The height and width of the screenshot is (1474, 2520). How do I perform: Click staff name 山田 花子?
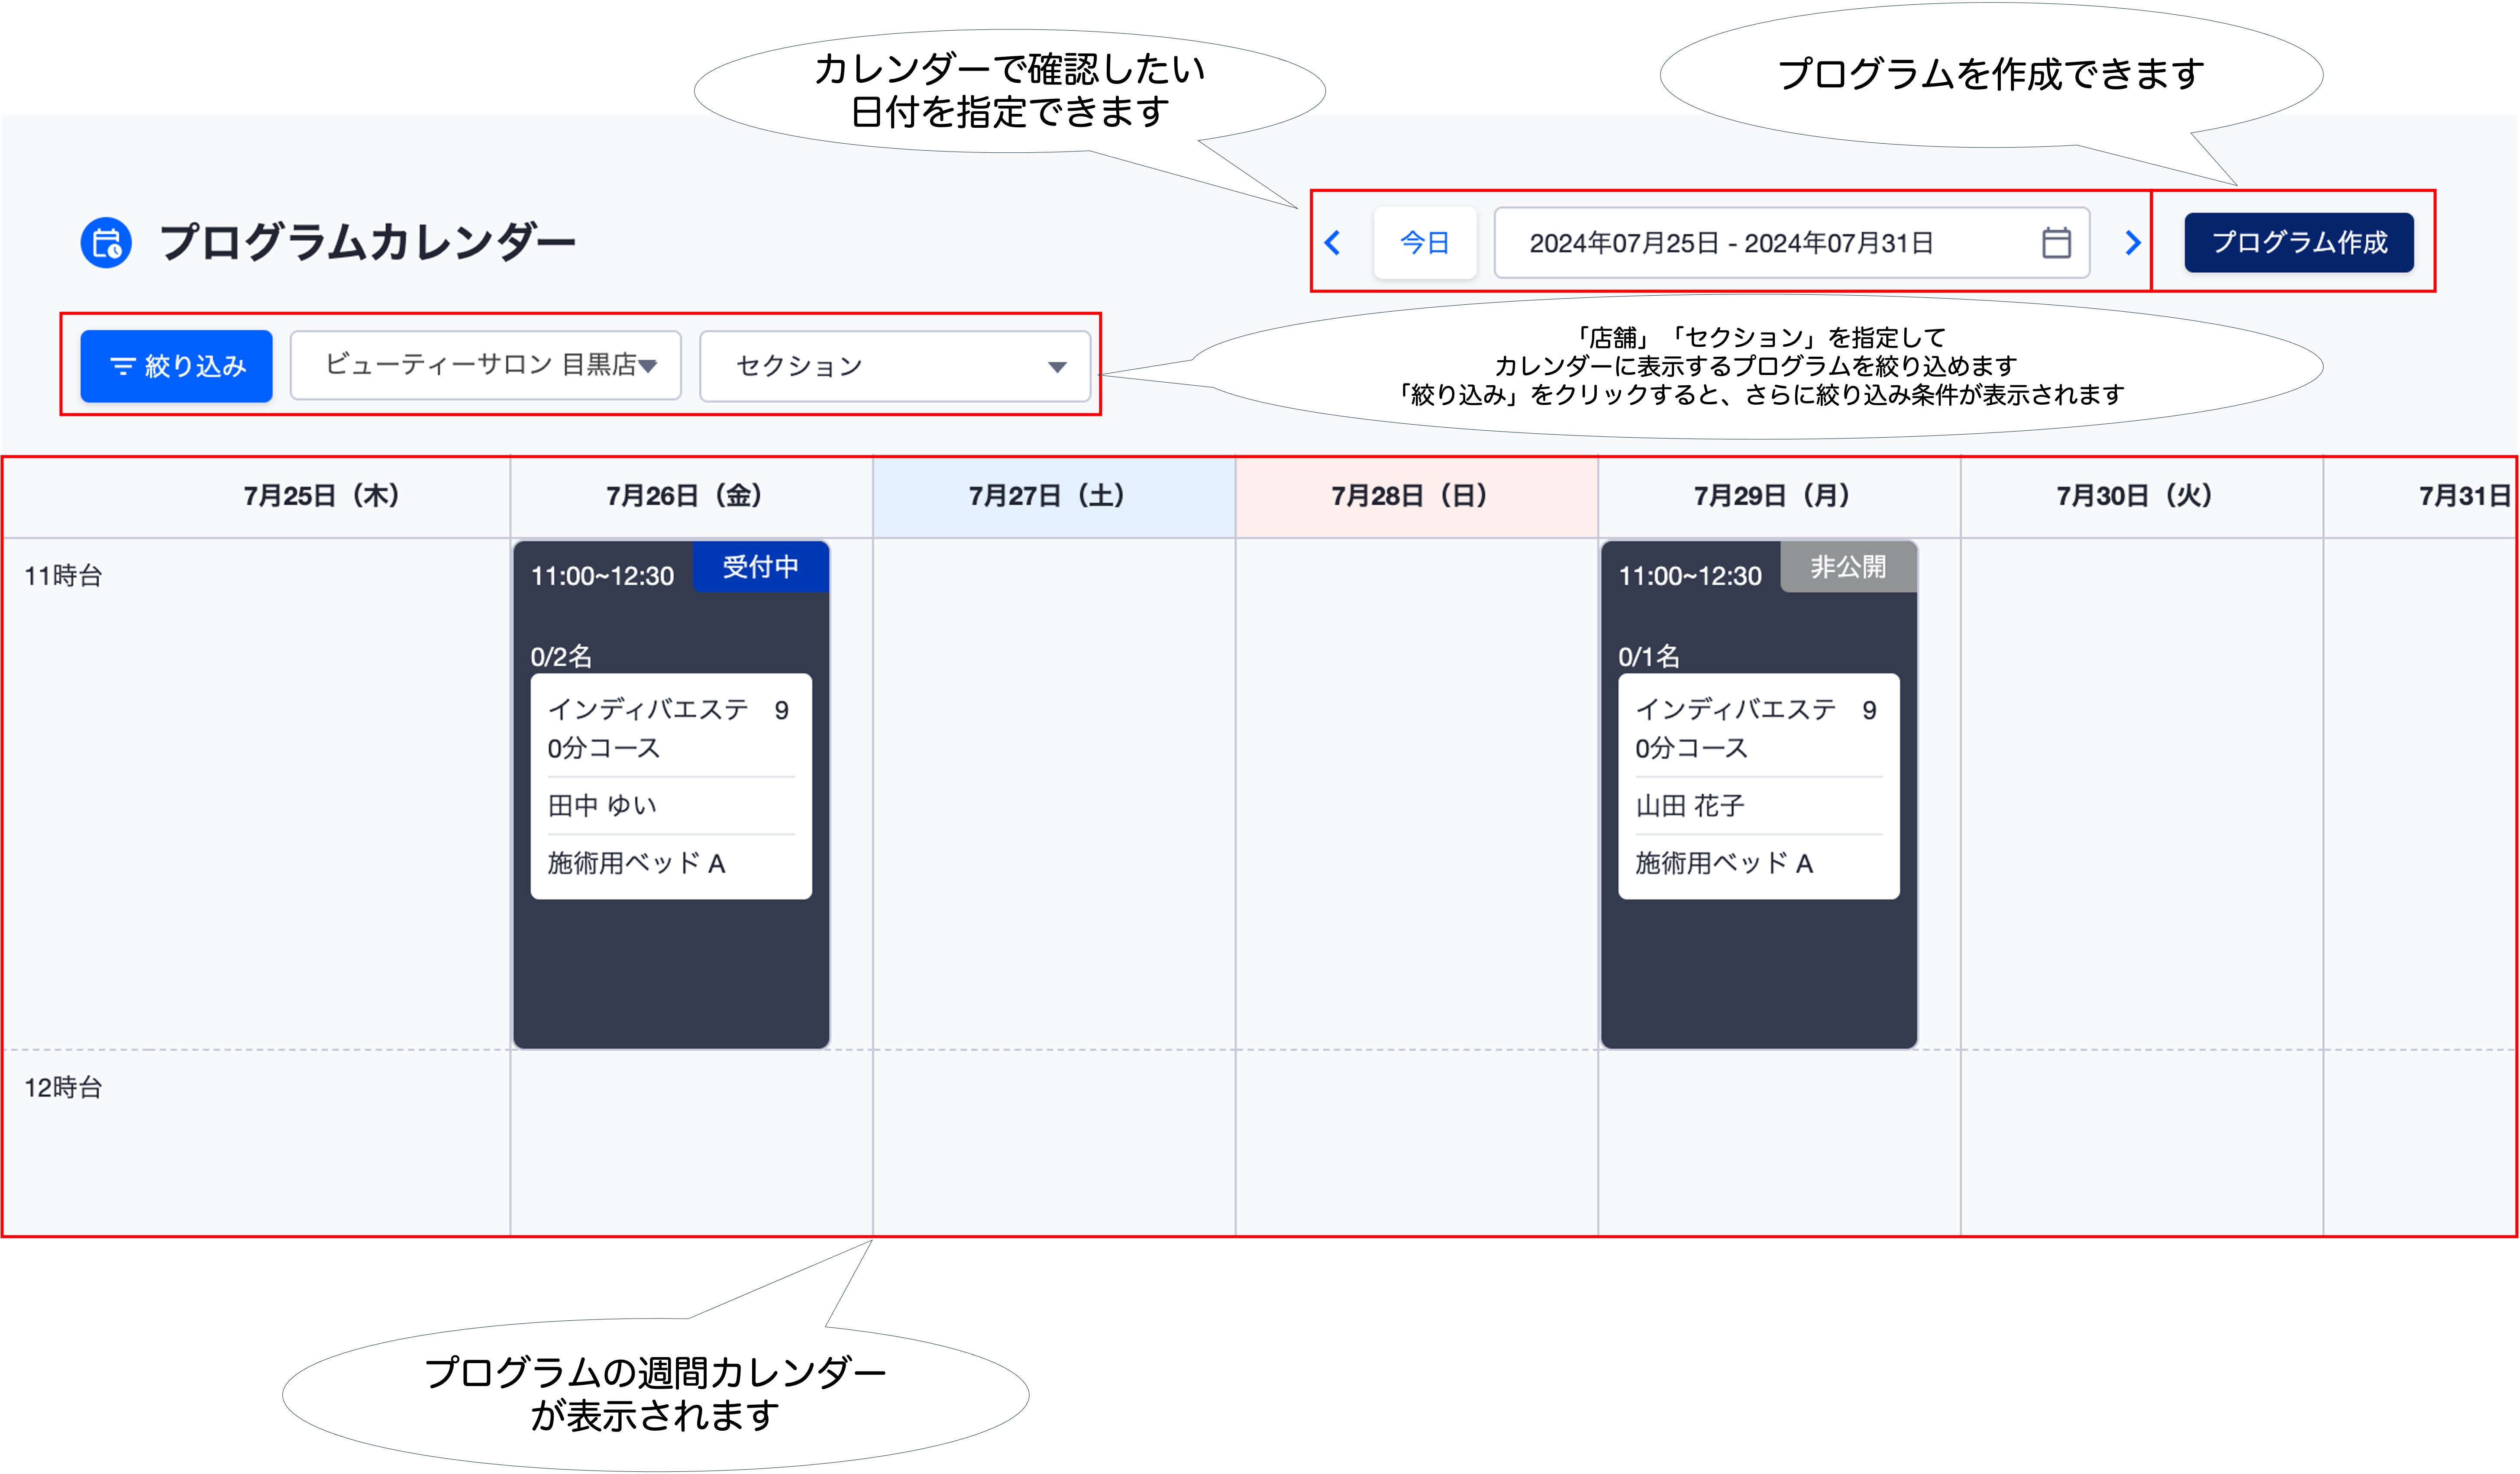click(x=1690, y=806)
